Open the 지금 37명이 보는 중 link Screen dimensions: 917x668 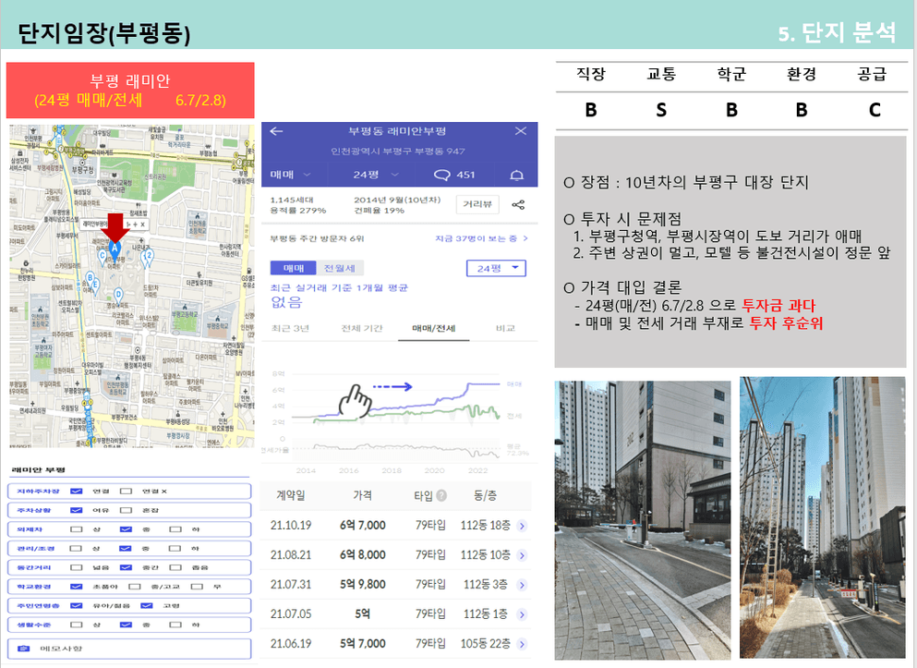(x=481, y=238)
